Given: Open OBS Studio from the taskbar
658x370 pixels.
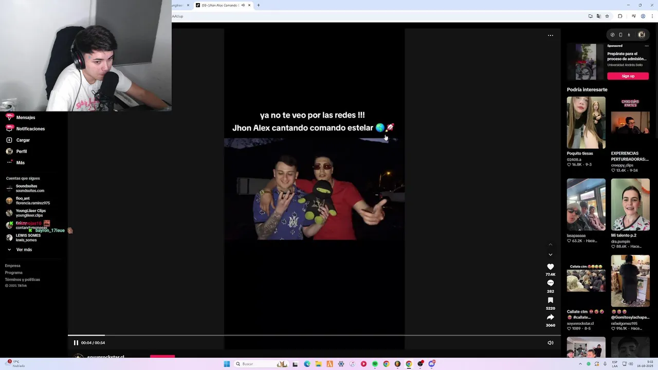Looking at the screenshot, I should (x=420, y=364).
